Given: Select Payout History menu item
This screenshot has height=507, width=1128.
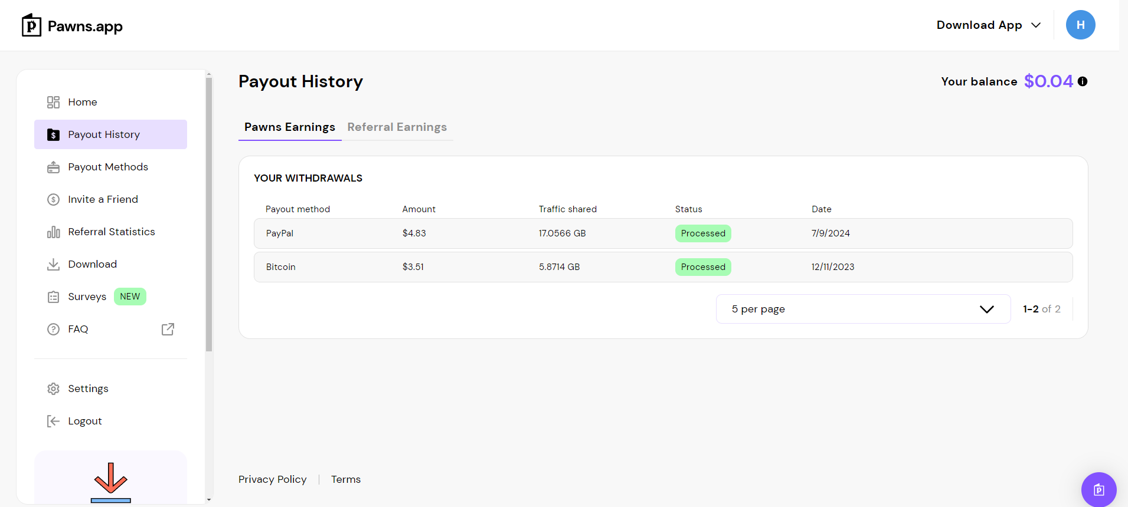Looking at the screenshot, I should coord(110,134).
